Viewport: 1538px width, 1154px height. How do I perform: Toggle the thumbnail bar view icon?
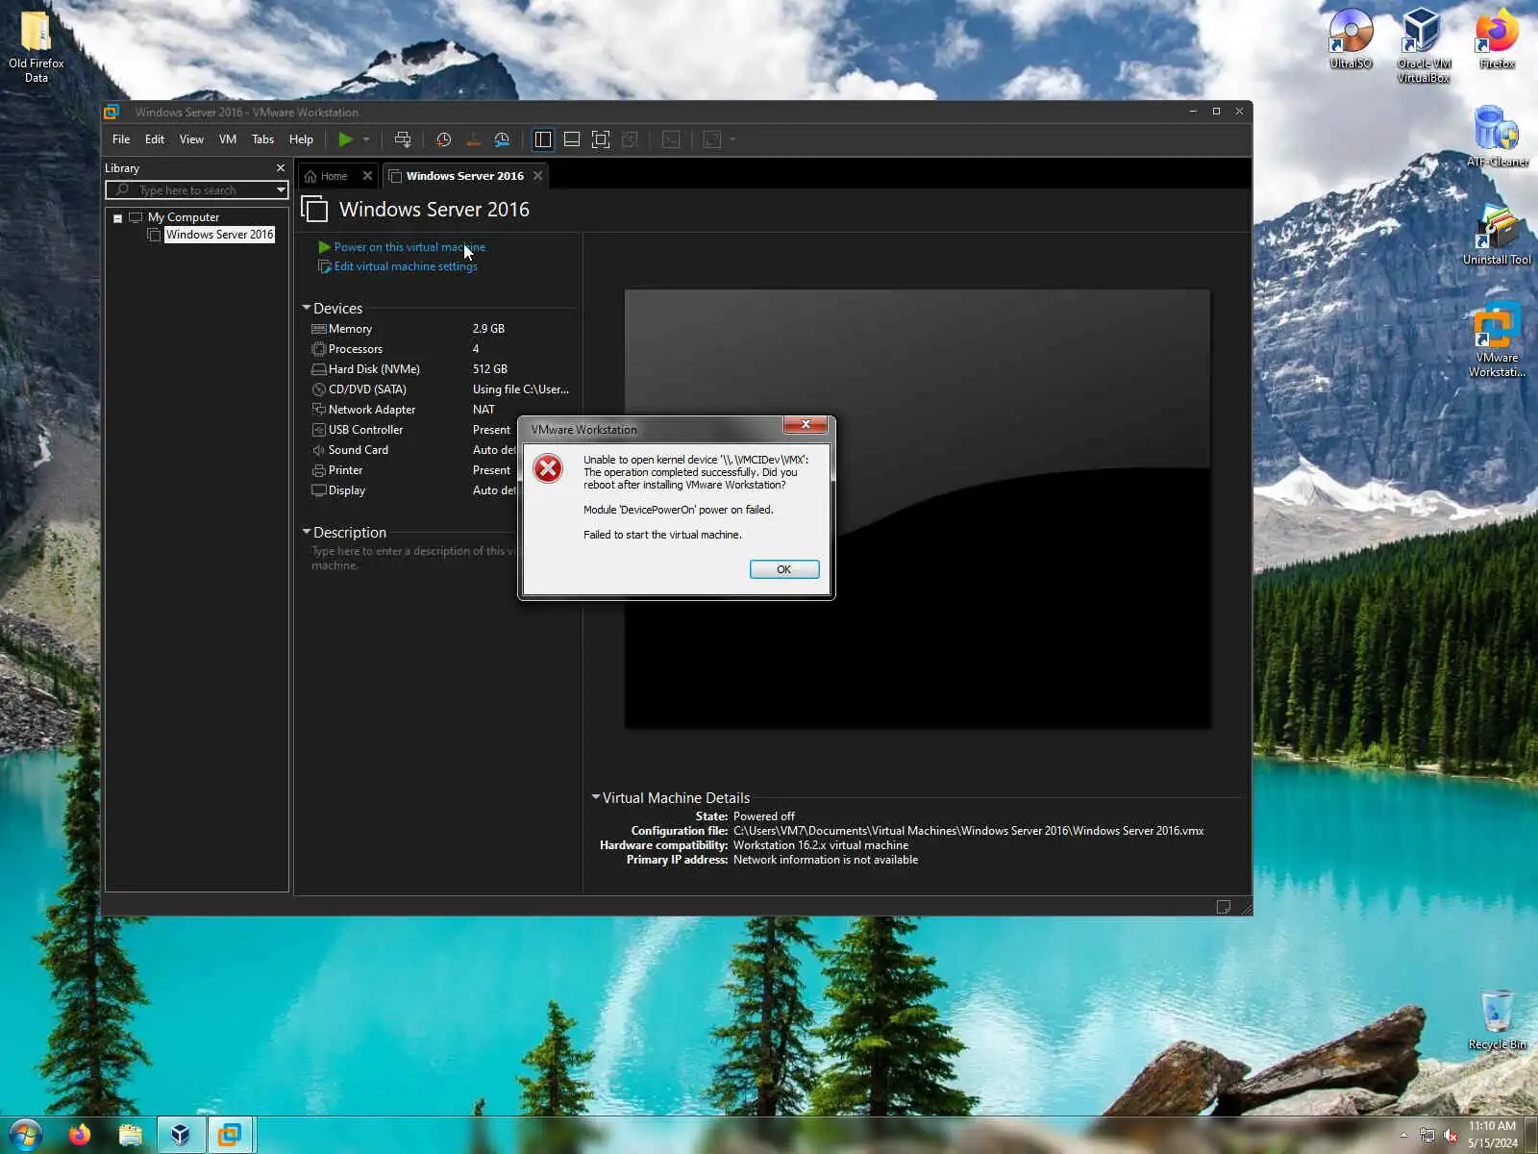572,139
